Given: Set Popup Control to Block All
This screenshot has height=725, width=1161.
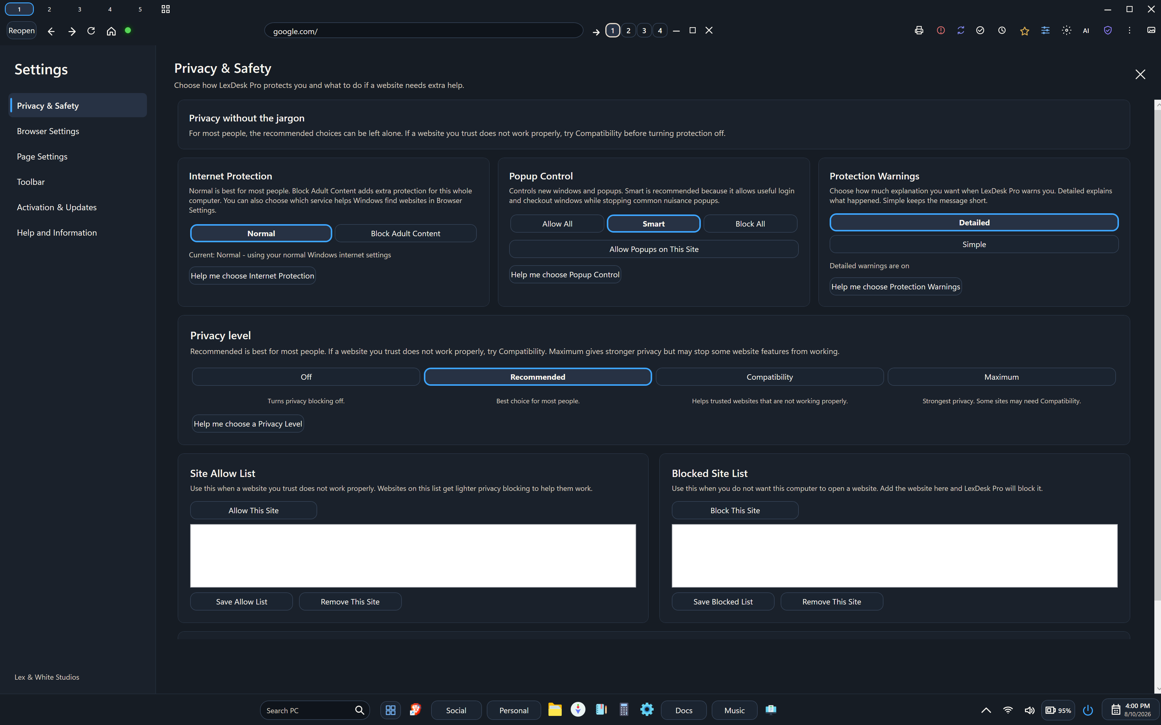Looking at the screenshot, I should tap(750, 224).
